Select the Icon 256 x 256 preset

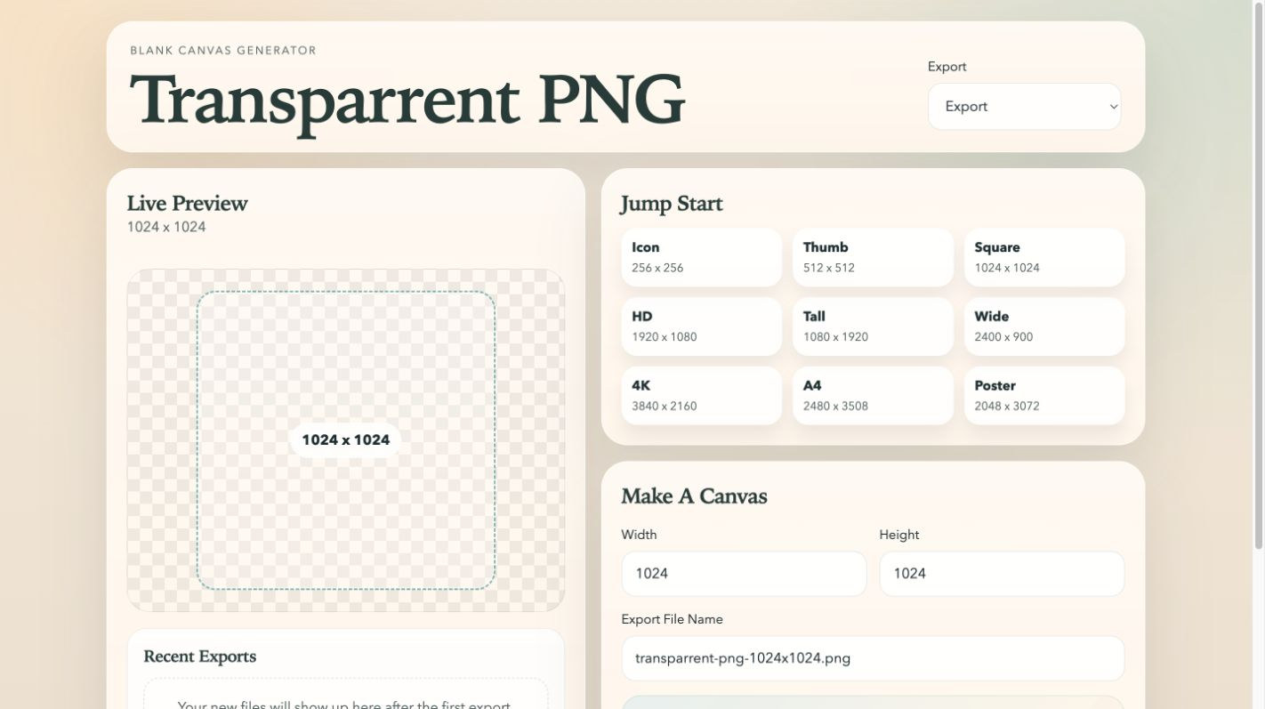click(702, 257)
